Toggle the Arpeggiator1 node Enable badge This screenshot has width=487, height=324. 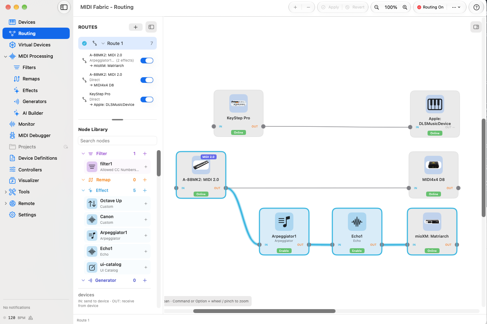[284, 251]
